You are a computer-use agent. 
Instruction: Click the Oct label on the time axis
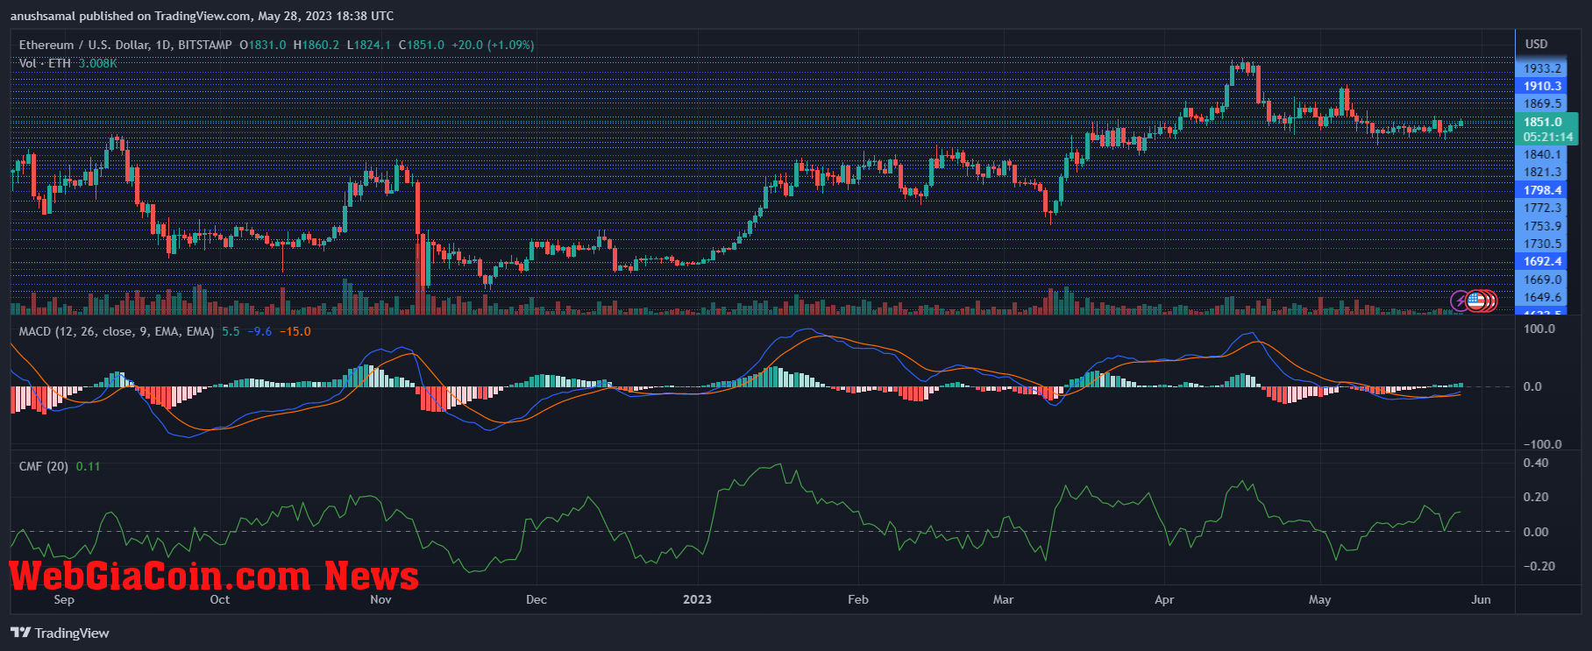pyautogui.click(x=220, y=599)
